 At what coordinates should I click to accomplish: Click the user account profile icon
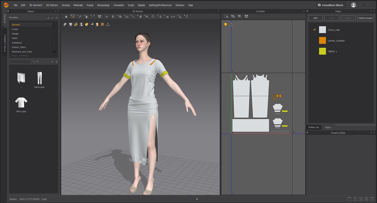click(353, 5)
